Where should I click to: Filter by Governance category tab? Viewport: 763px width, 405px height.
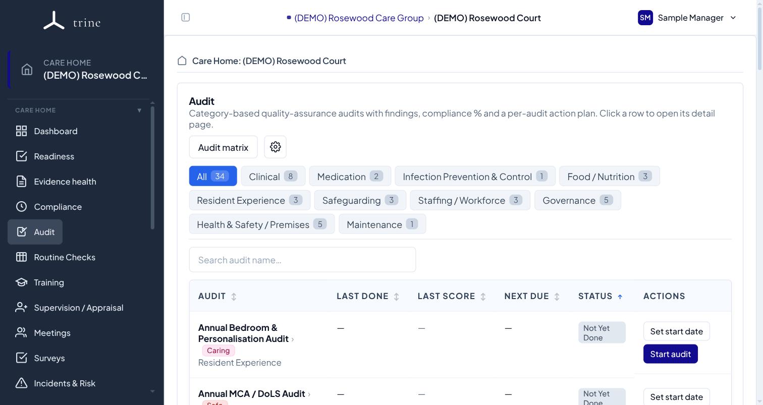(x=578, y=200)
